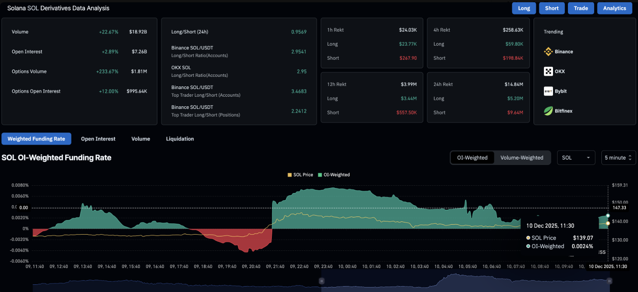Toggle SOL Price legend series
This screenshot has width=638, height=292.
coord(300,175)
